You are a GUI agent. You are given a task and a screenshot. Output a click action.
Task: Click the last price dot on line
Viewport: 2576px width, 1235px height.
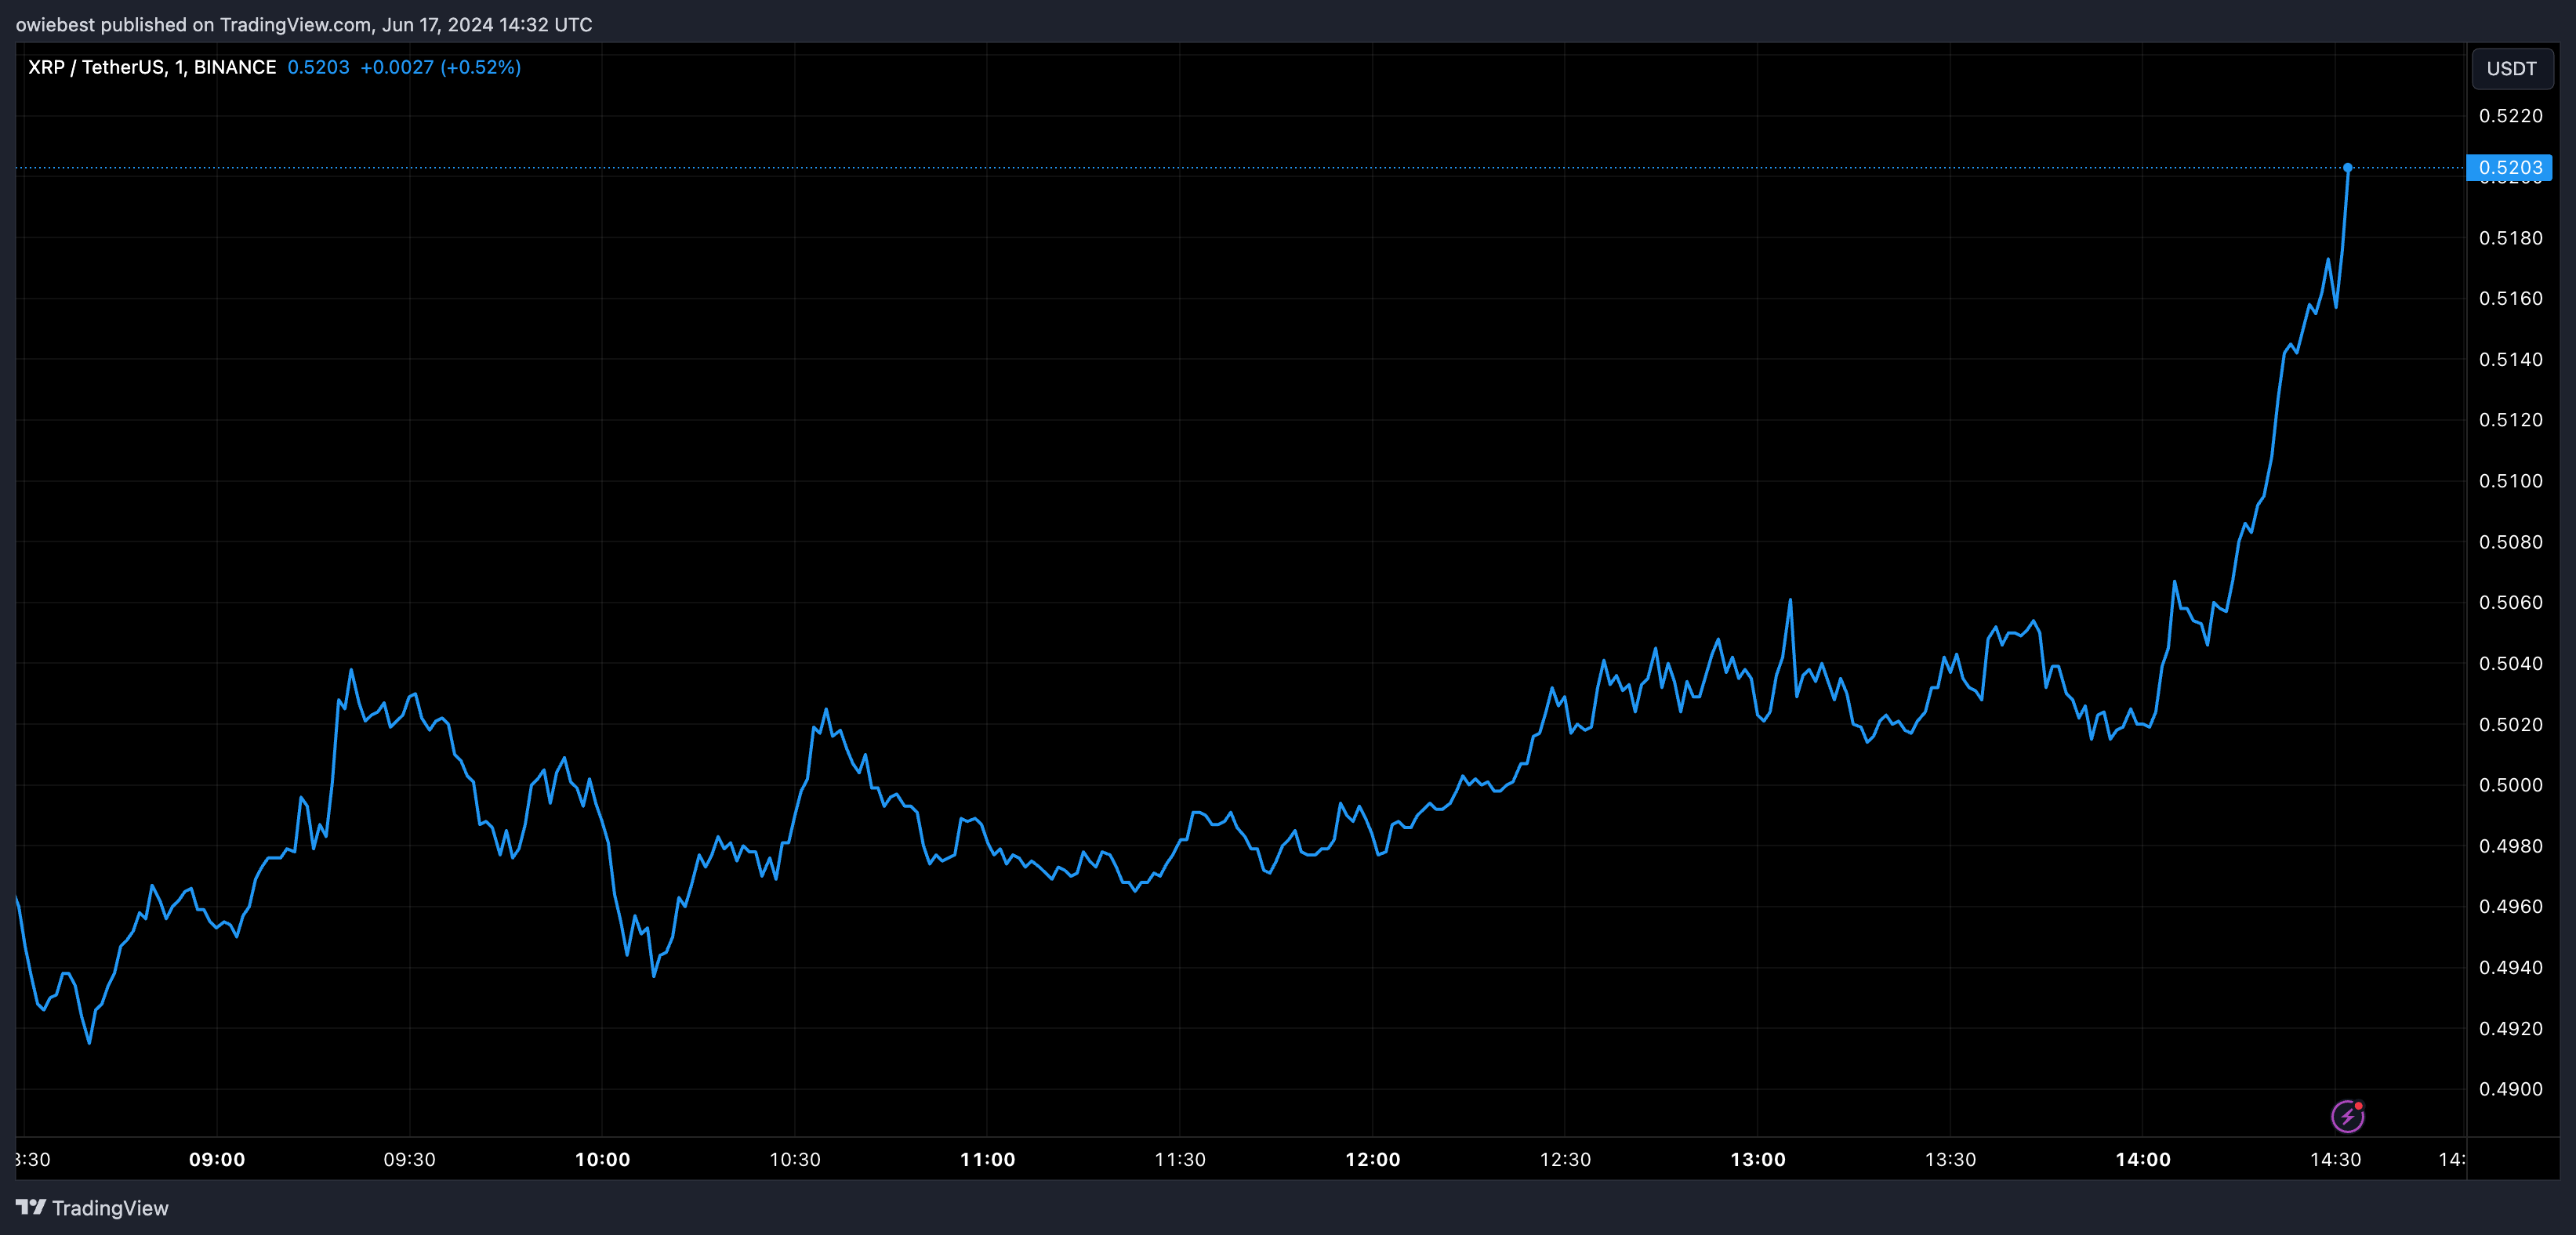pyautogui.click(x=2347, y=168)
